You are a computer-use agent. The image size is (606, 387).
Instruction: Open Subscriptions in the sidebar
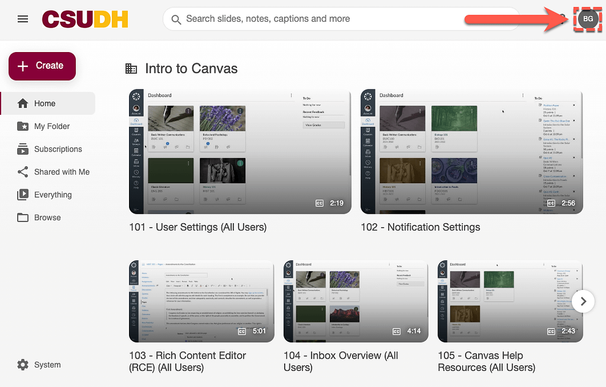point(49,149)
